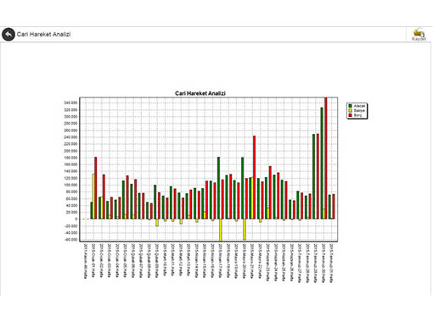Viewport: 433px width, 322px height.
Task: Select the red Borç legend swatch
Action: click(350, 115)
